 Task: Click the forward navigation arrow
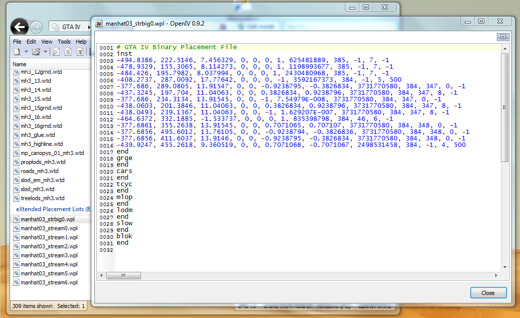[36, 27]
